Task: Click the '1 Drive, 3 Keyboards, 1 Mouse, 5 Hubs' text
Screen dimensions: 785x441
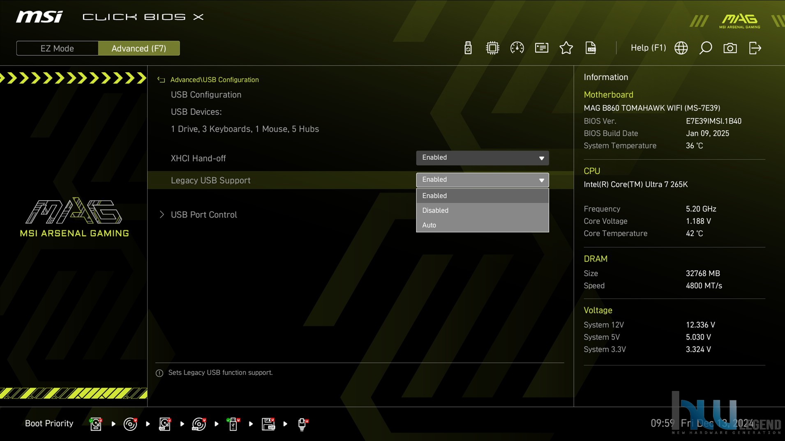Action: pos(245,129)
